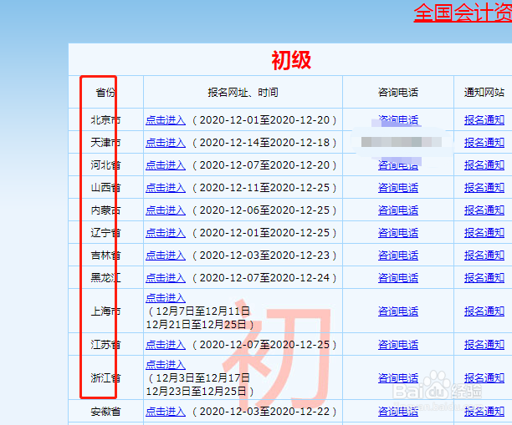
Task: Click date range 2020-12-01至2020-12-20 for 北京市
Action: [264, 120]
